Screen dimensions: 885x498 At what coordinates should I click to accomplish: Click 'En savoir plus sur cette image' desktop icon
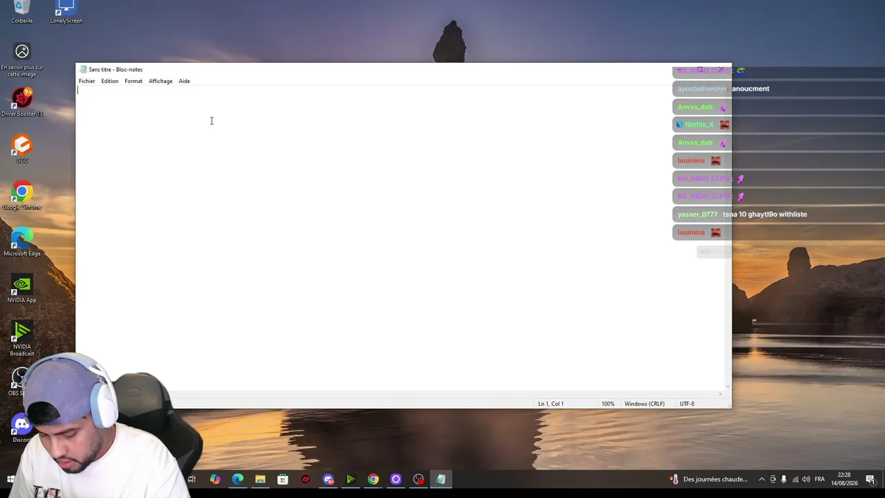22,61
